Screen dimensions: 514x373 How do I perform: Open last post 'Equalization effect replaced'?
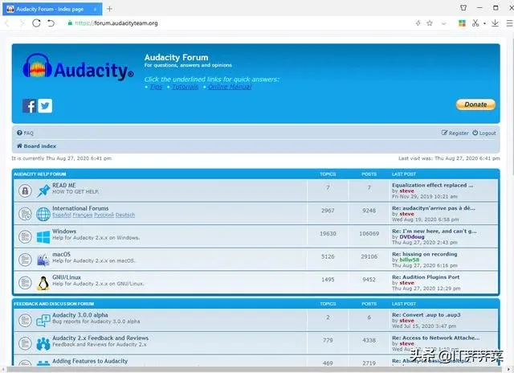433,185
